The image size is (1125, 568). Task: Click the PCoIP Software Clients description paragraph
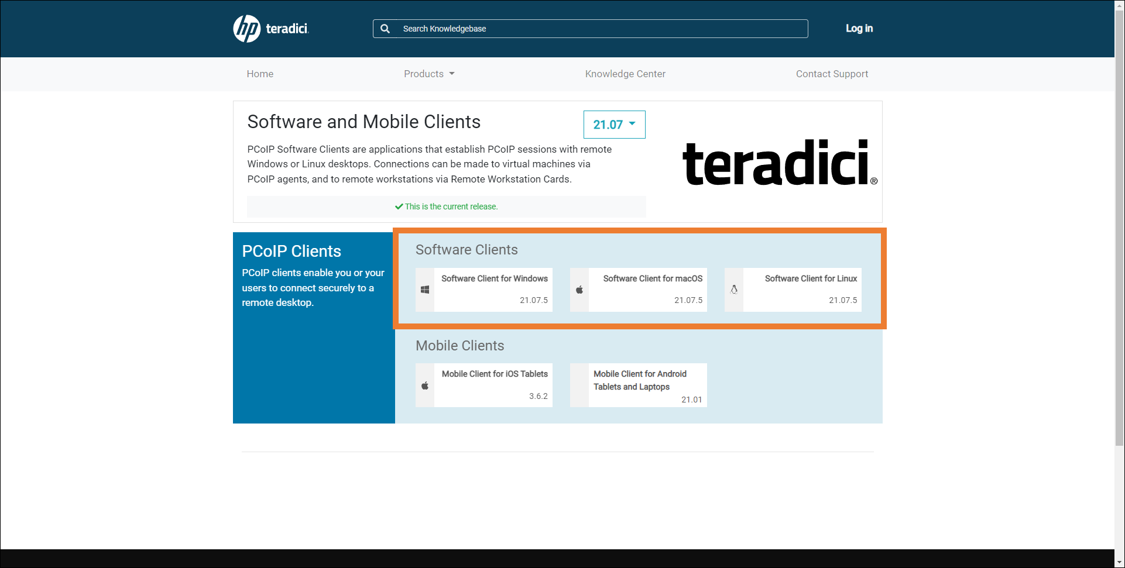[x=430, y=164]
